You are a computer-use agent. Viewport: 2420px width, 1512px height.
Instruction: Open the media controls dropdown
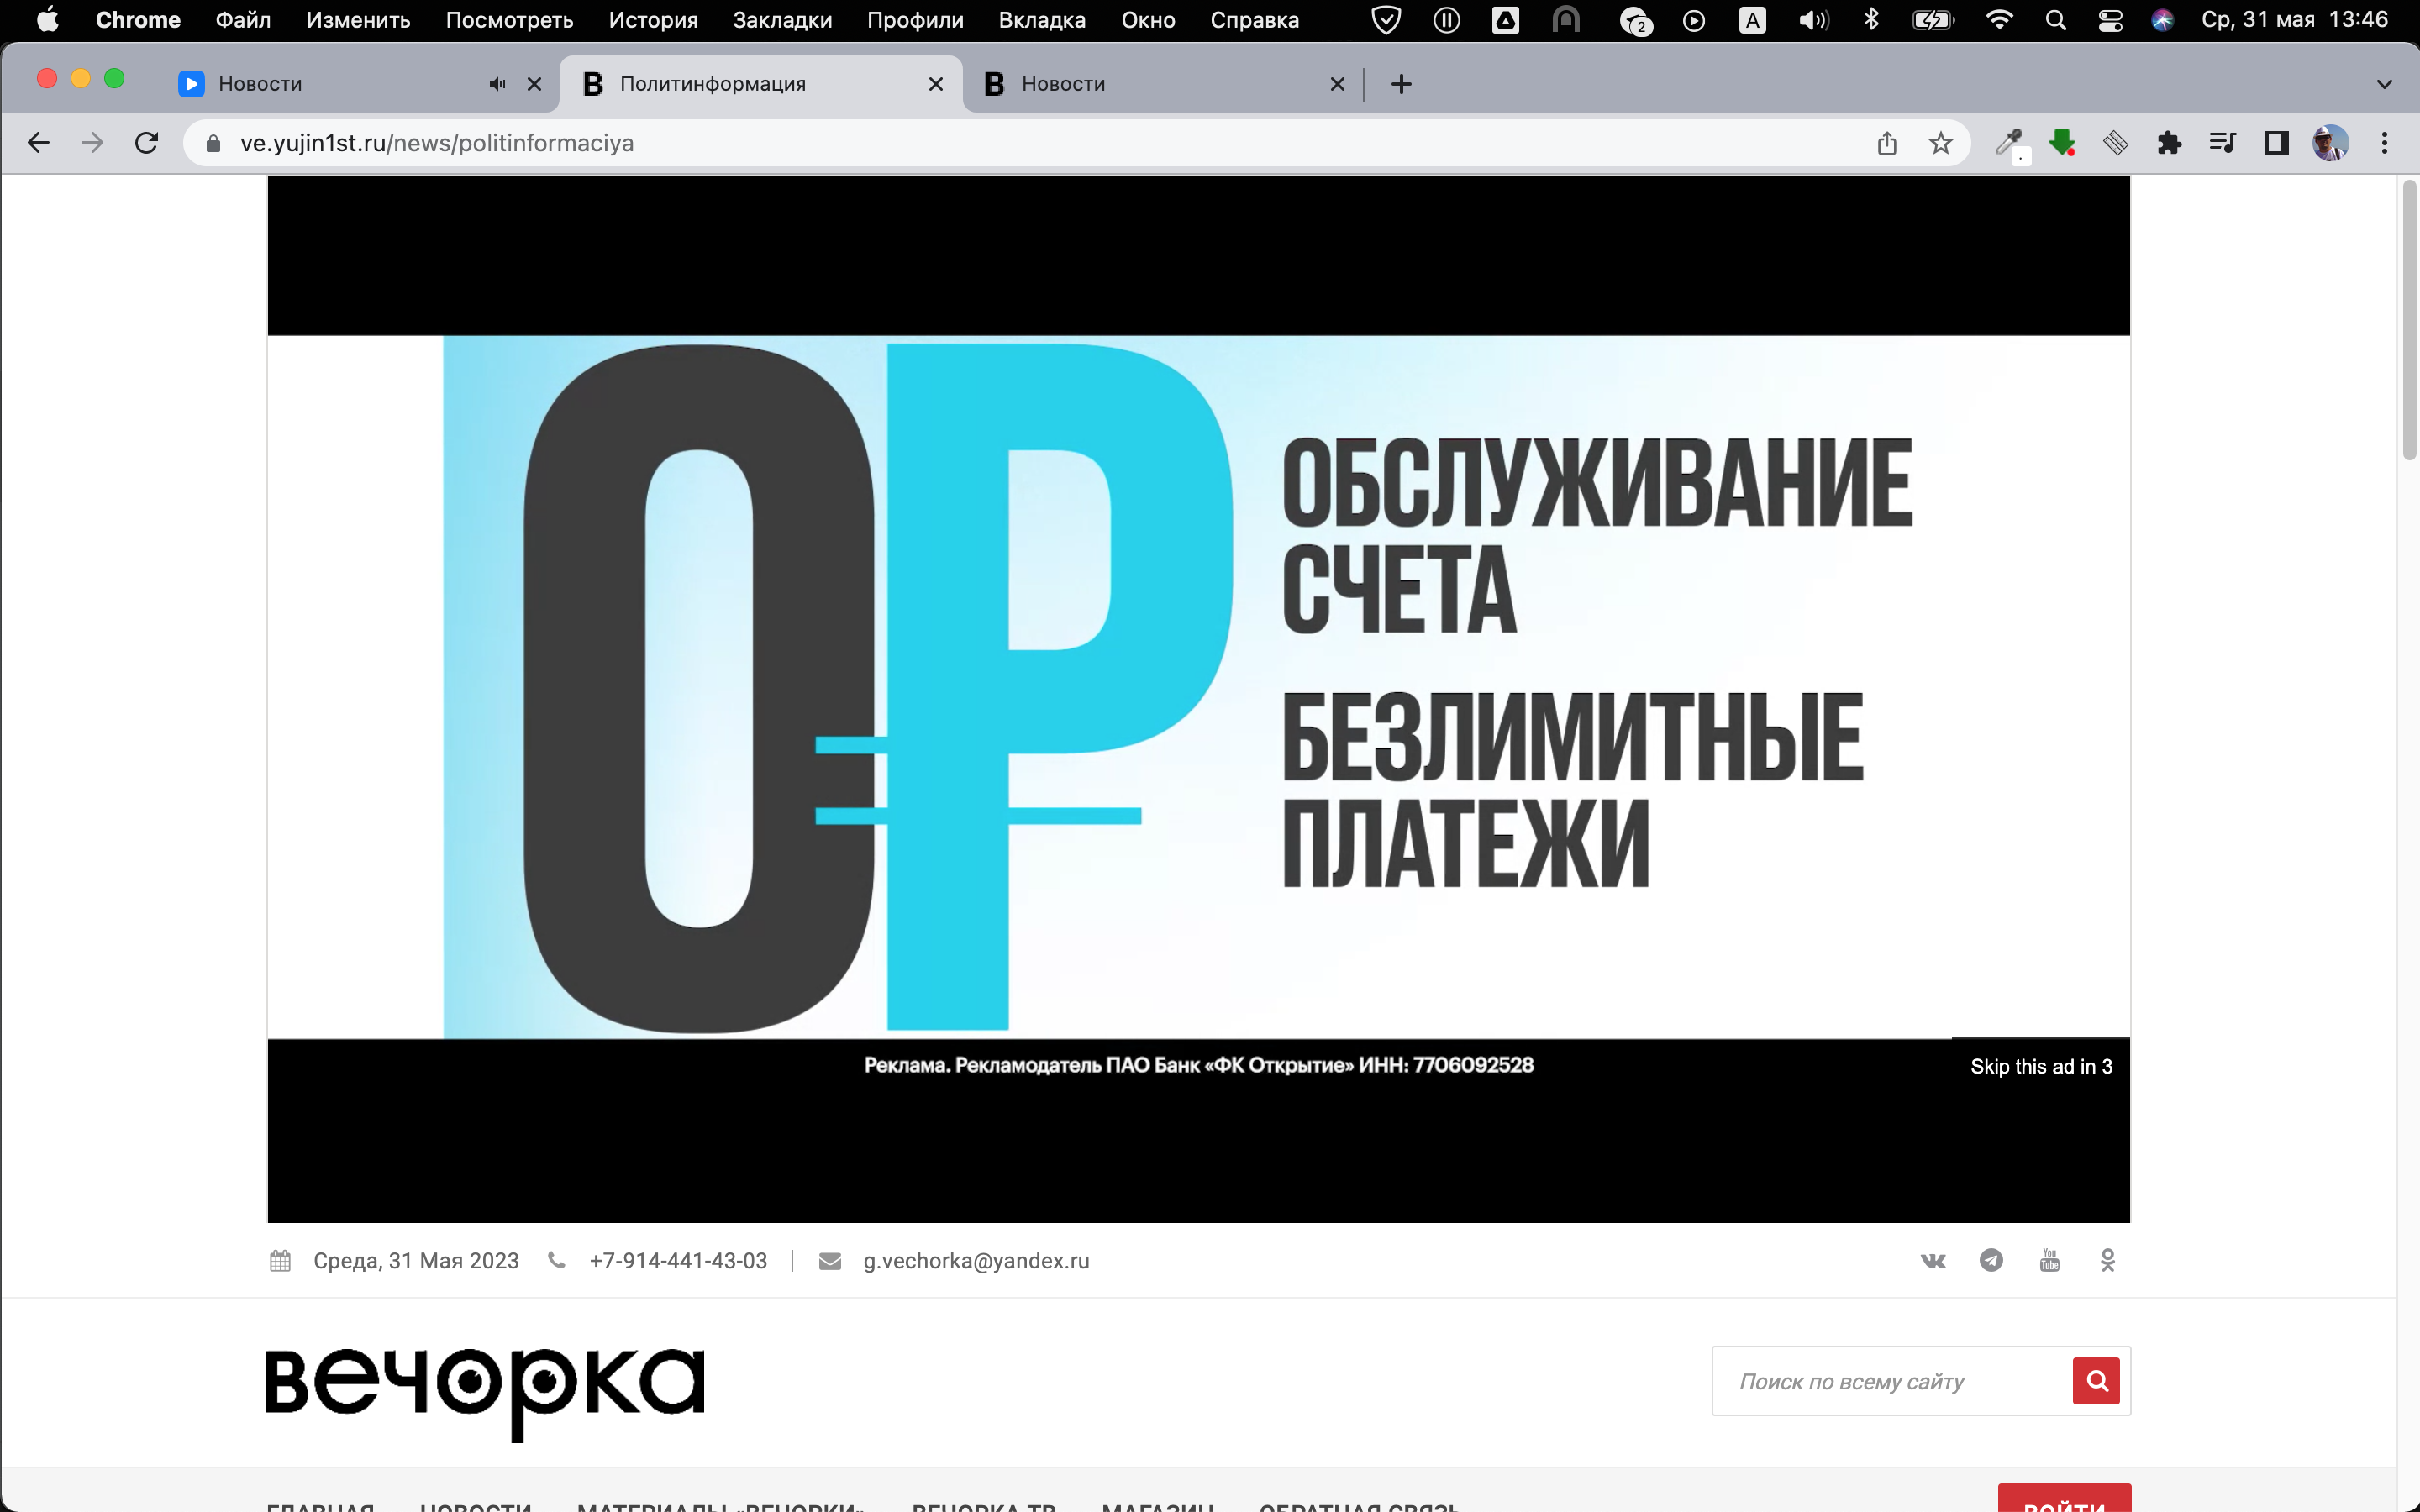2222,143
